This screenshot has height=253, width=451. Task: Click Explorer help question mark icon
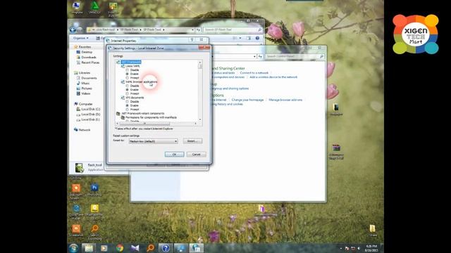(257, 38)
